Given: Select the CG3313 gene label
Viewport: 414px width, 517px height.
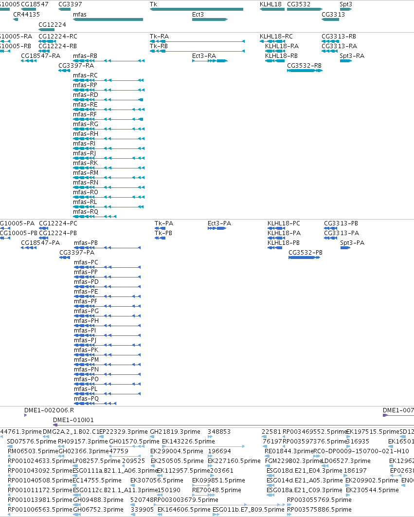Looking at the screenshot, I should pyautogui.click(x=333, y=15).
